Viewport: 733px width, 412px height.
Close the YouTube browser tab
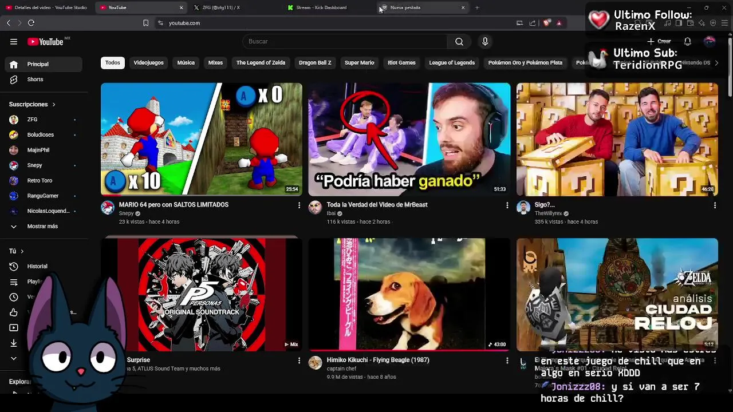coord(181,7)
